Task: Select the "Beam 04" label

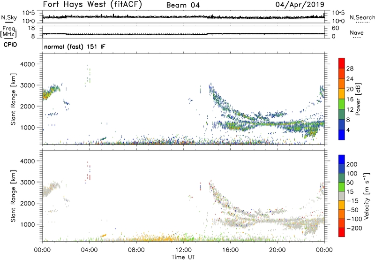Action: [183, 5]
